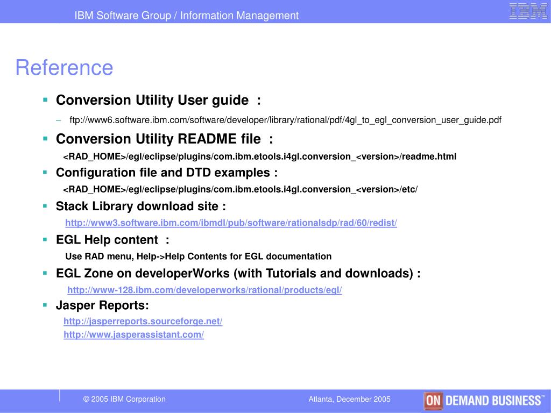The image size is (551, 413).
Task: Click the plugin path ending in /etc/
Action: coord(241,190)
